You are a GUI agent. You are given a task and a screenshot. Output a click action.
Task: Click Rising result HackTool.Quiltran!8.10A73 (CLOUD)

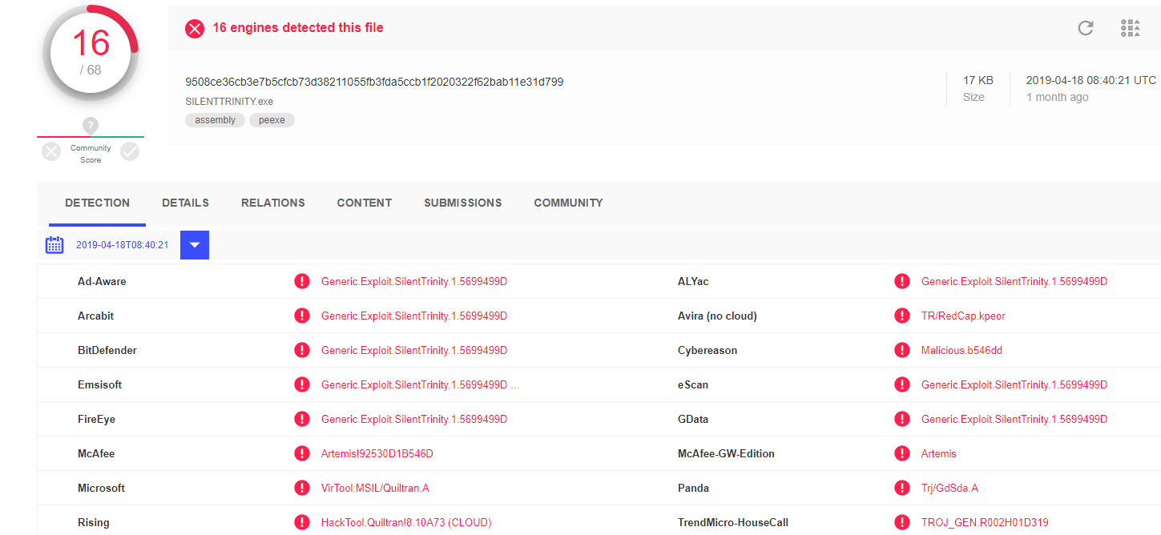click(x=406, y=522)
